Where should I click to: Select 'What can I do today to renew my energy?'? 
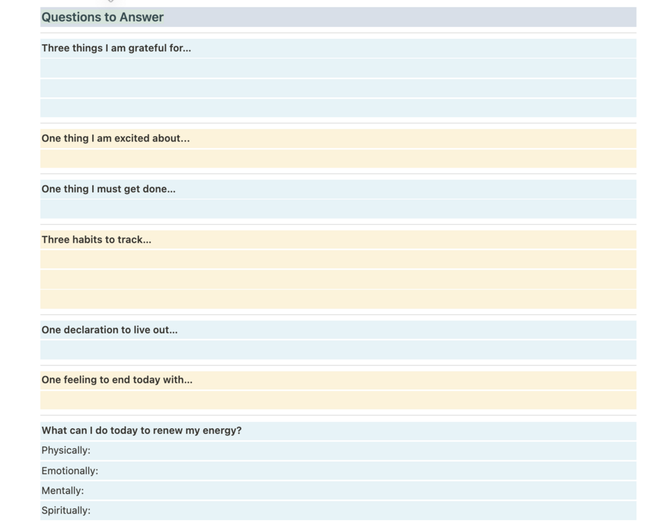[141, 431]
